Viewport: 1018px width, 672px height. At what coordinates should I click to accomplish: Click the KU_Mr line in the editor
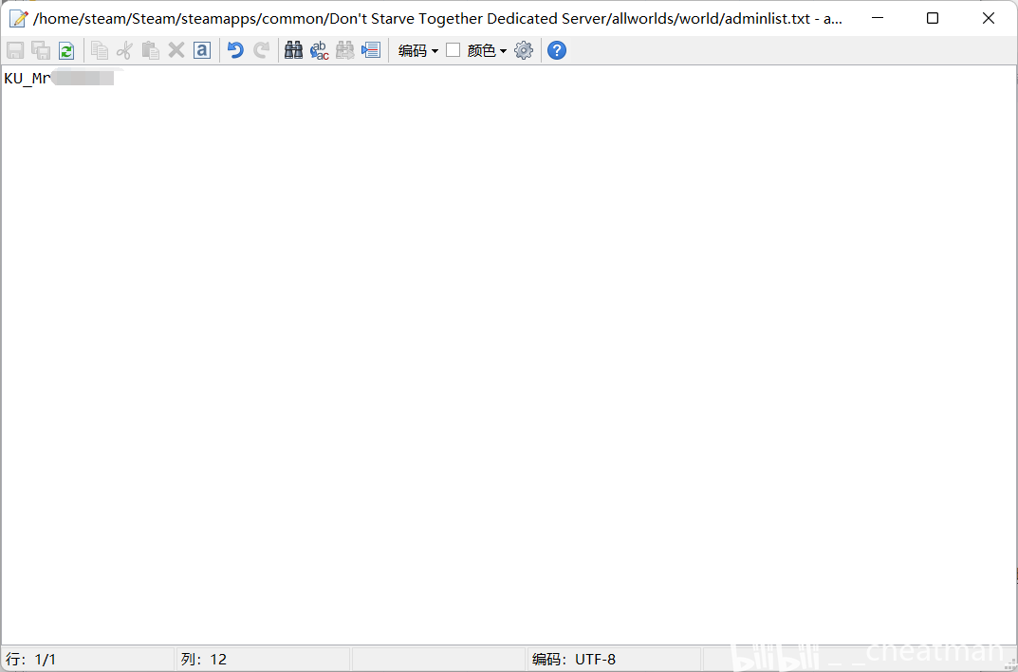pyautogui.click(x=59, y=79)
